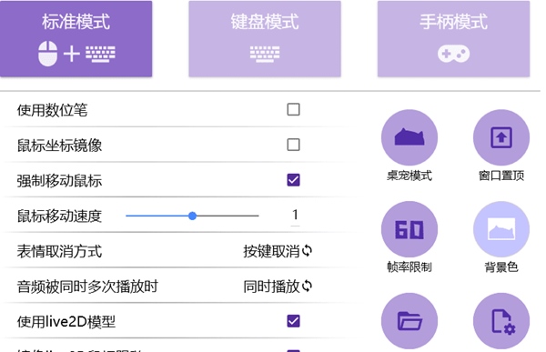Screen dimensions: 546x352
Task: Open the 帧率限制 60 icon
Action: tap(409, 229)
